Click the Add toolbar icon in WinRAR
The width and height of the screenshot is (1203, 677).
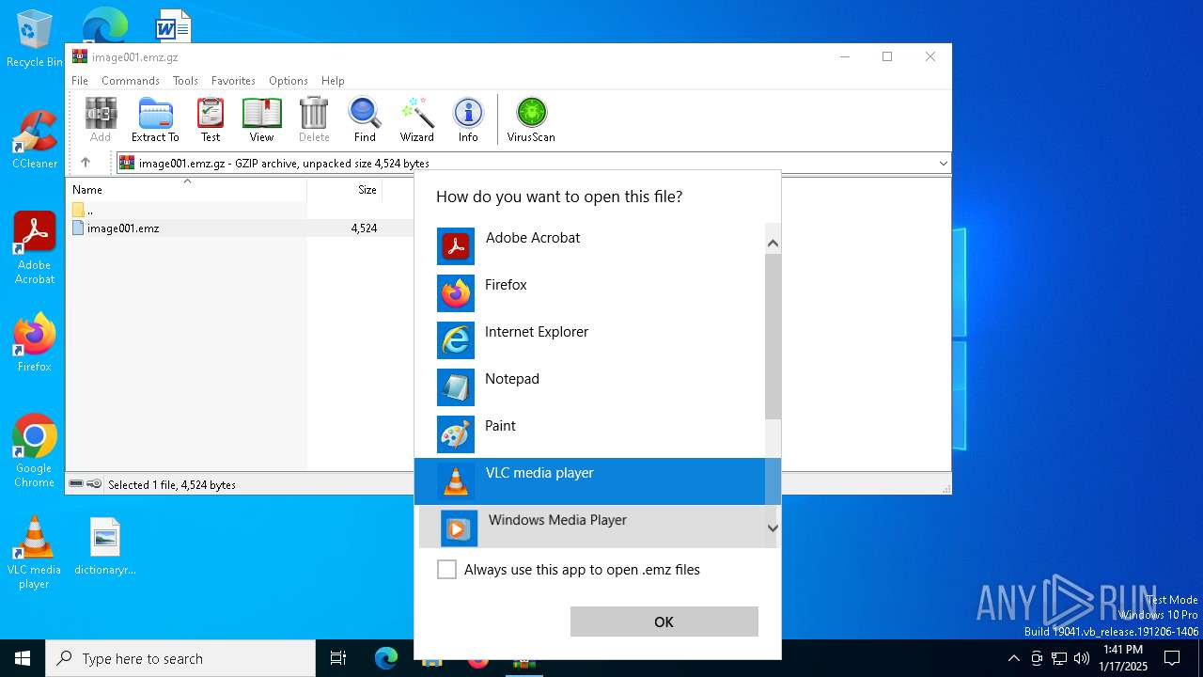coord(101,119)
